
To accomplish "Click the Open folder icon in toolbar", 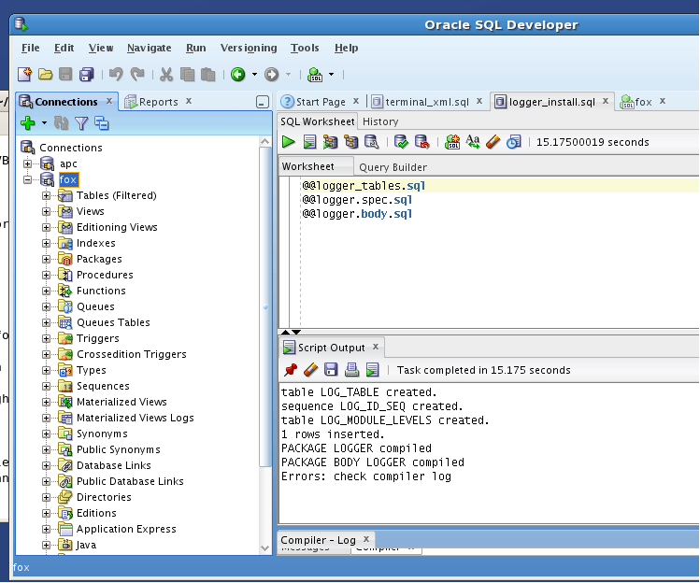I will (45, 74).
